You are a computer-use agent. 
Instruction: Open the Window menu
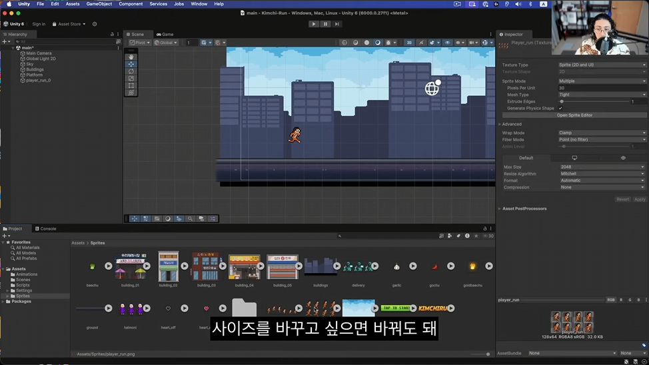pyautogui.click(x=199, y=4)
